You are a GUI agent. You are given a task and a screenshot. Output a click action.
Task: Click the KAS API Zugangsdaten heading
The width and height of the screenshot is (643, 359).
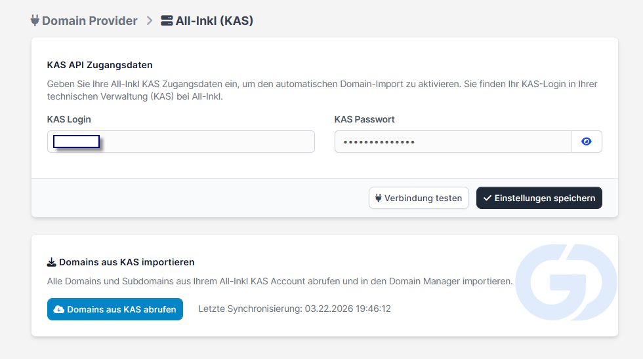pyautogui.click(x=100, y=65)
